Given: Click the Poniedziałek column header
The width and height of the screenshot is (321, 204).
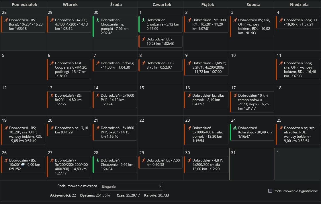Looking at the screenshot, I should (x=23, y=5).
